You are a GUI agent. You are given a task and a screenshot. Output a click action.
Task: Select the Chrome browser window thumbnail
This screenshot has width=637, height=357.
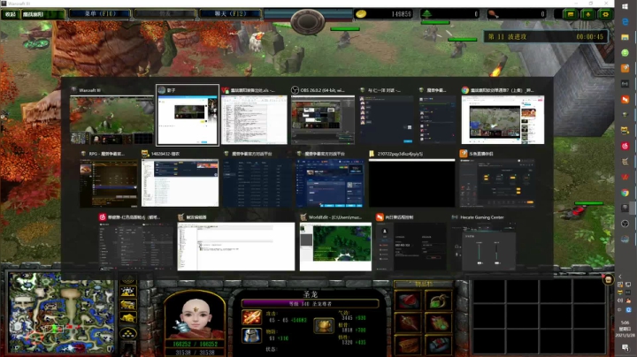pyautogui.click(x=503, y=120)
